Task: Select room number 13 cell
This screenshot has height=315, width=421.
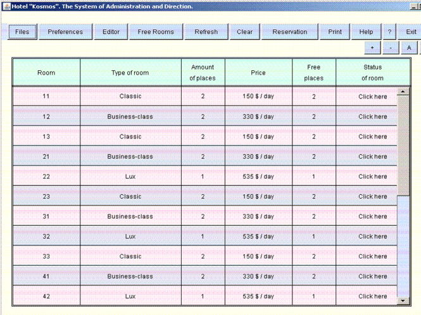Action: click(x=46, y=137)
